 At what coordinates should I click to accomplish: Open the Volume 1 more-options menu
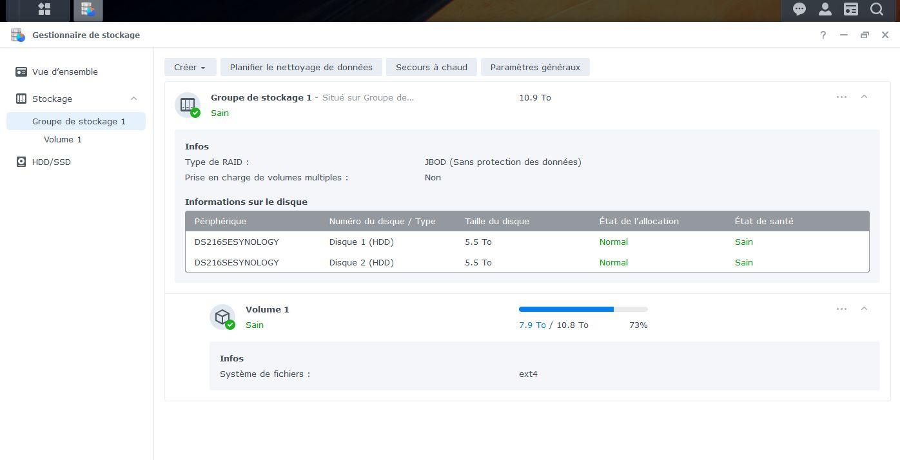point(841,309)
